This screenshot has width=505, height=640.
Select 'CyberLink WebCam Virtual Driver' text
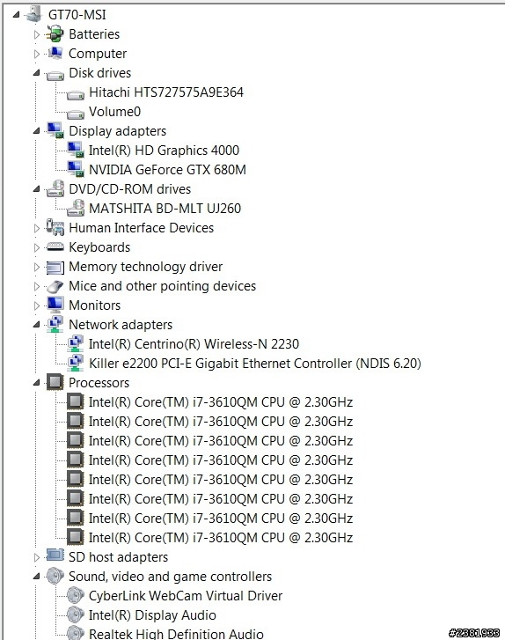tap(186, 595)
